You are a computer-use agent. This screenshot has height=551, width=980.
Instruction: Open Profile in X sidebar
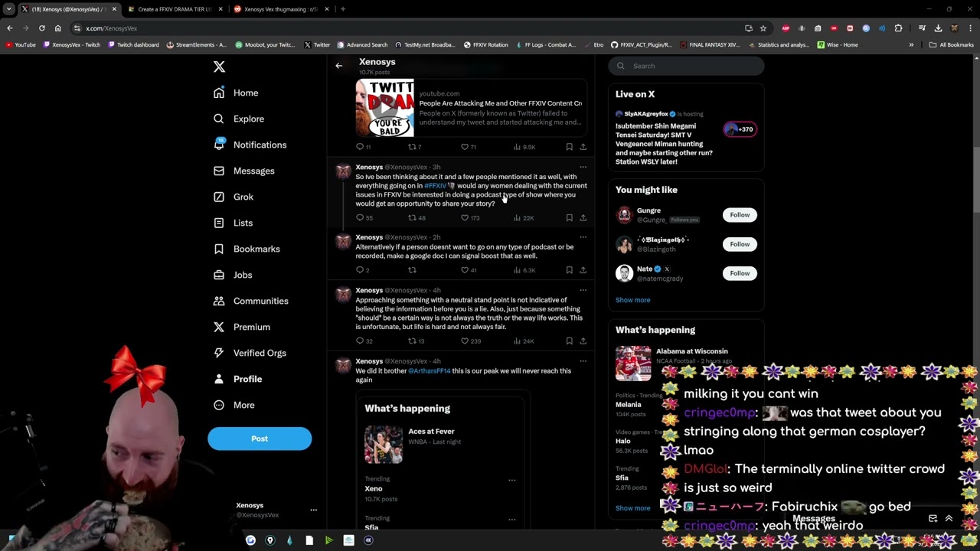(237, 379)
